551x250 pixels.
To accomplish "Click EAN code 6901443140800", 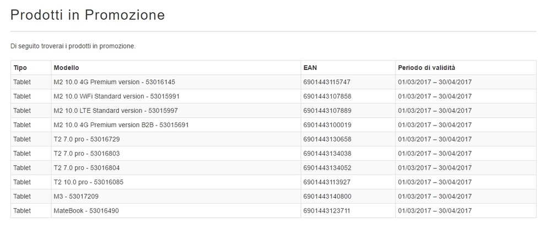I will coord(327,196).
